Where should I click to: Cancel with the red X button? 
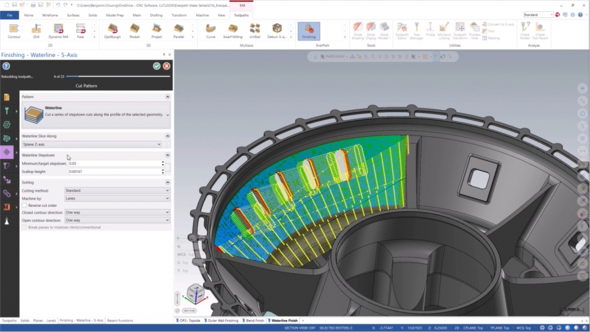point(167,66)
